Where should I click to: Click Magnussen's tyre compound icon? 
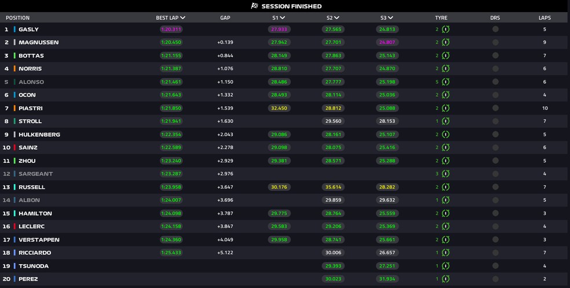click(445, 42)
